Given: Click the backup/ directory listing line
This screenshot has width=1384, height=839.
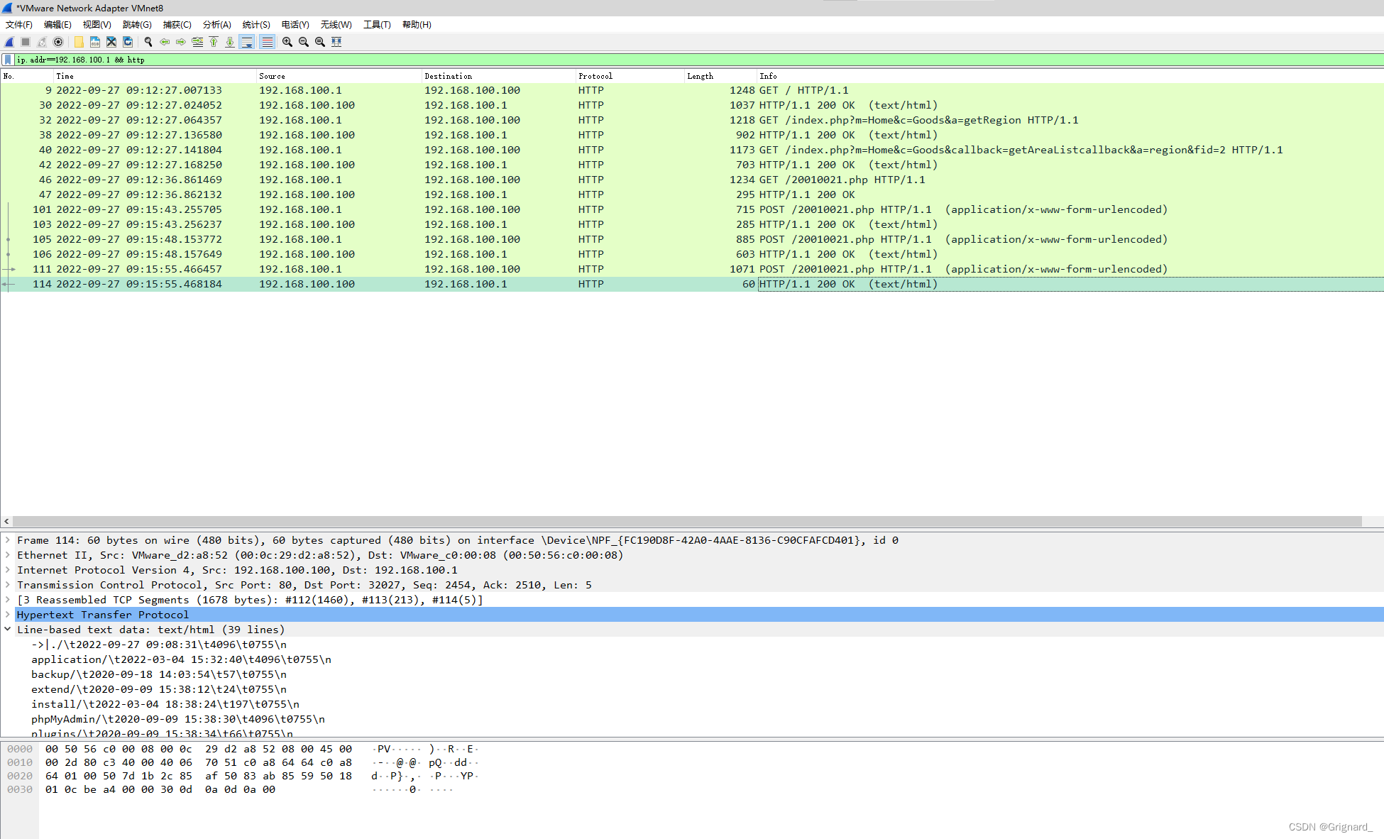Looking at the screenshot, I should click(x=159, y=674).
